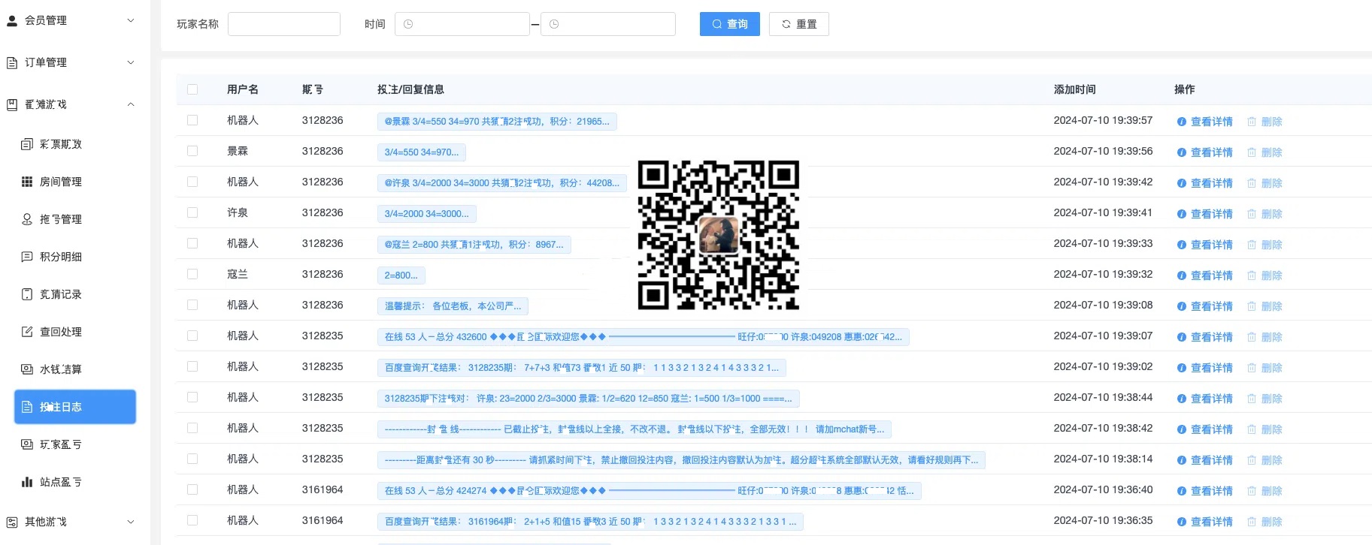This screenshot has width=1372, height=545.
Task: Click the 查回处理 edit icon
Action: [27, 332]
